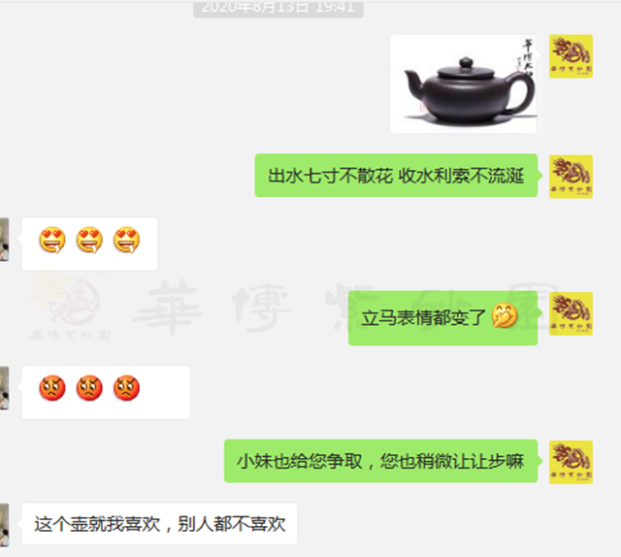Select the 立马表情都变了 message bubble

coord(442,318)
